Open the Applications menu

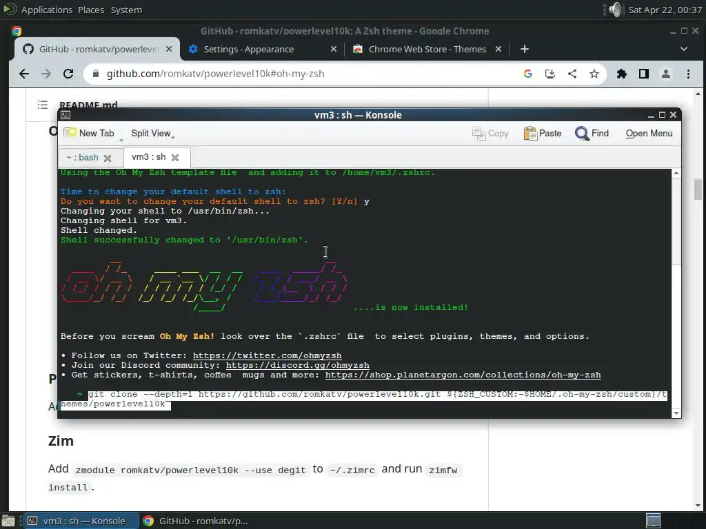tap(47, 10)
